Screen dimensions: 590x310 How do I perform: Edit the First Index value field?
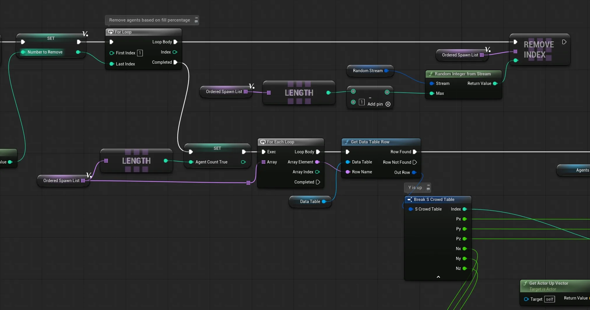tap(140, 53)
